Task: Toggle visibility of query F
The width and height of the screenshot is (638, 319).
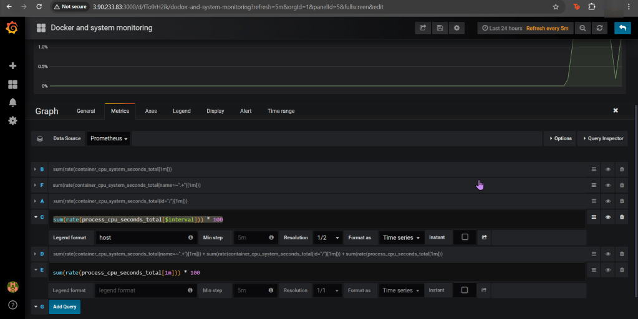Action: tap(607, 185)
